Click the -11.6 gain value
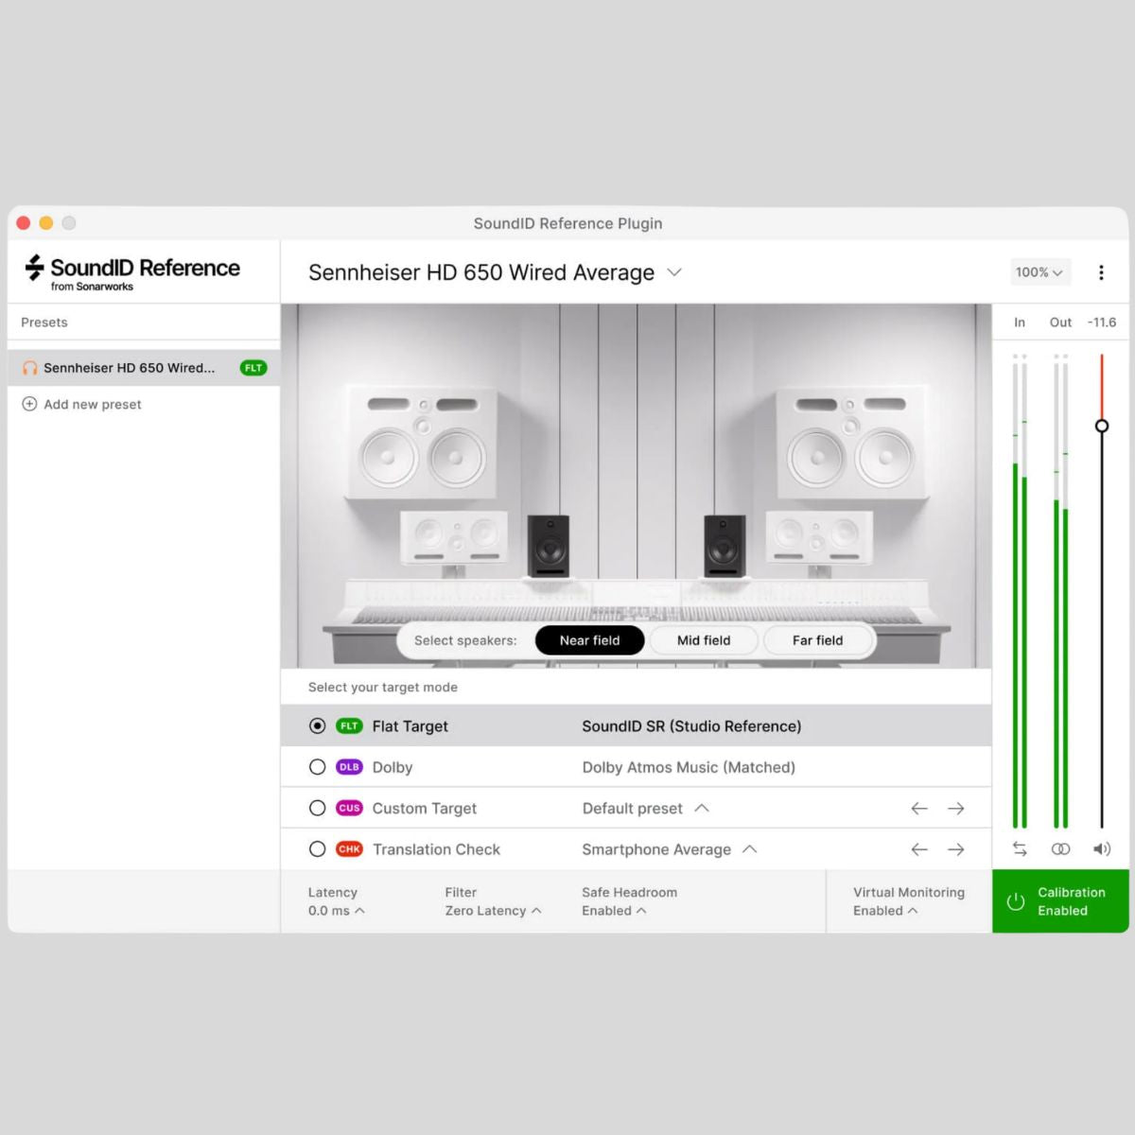 [x=1102, y=323]
